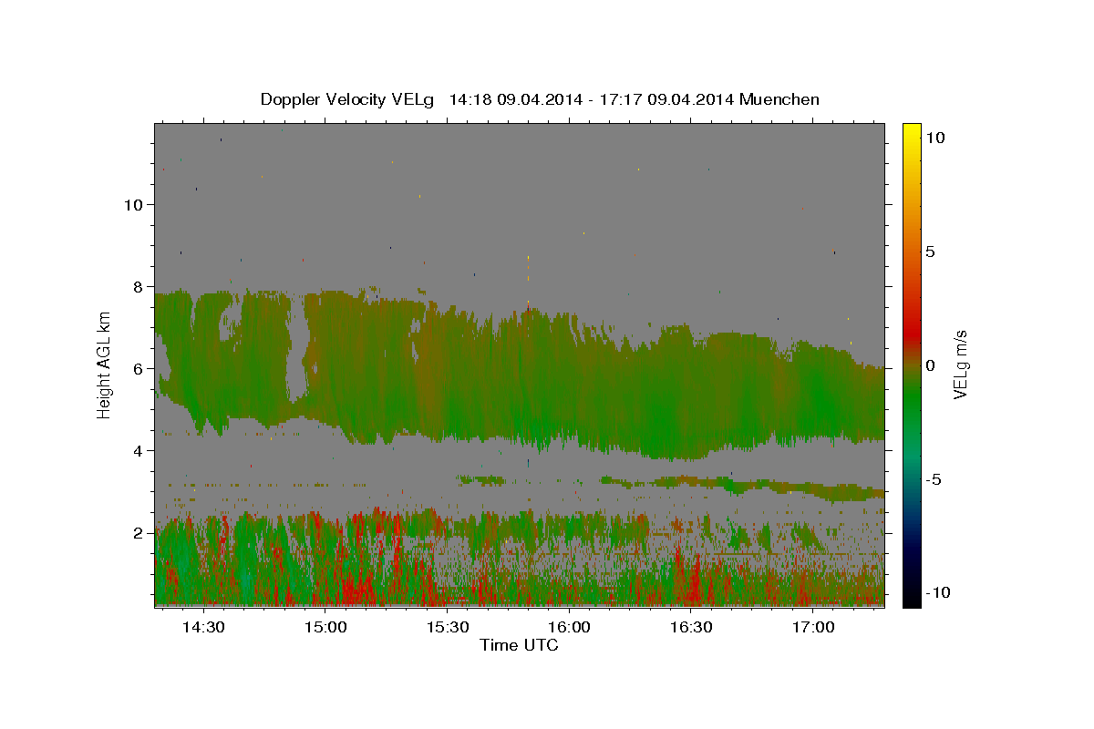
Task: Click the colorbar label '5'
Action: [x=930, y=252]
